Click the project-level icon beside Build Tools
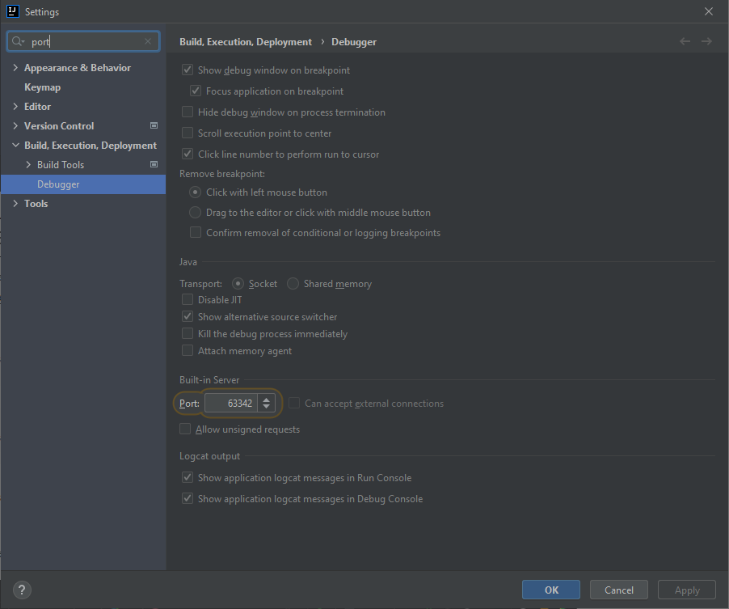The height and width of the screenshot is (609, 729). pos(154,165)
